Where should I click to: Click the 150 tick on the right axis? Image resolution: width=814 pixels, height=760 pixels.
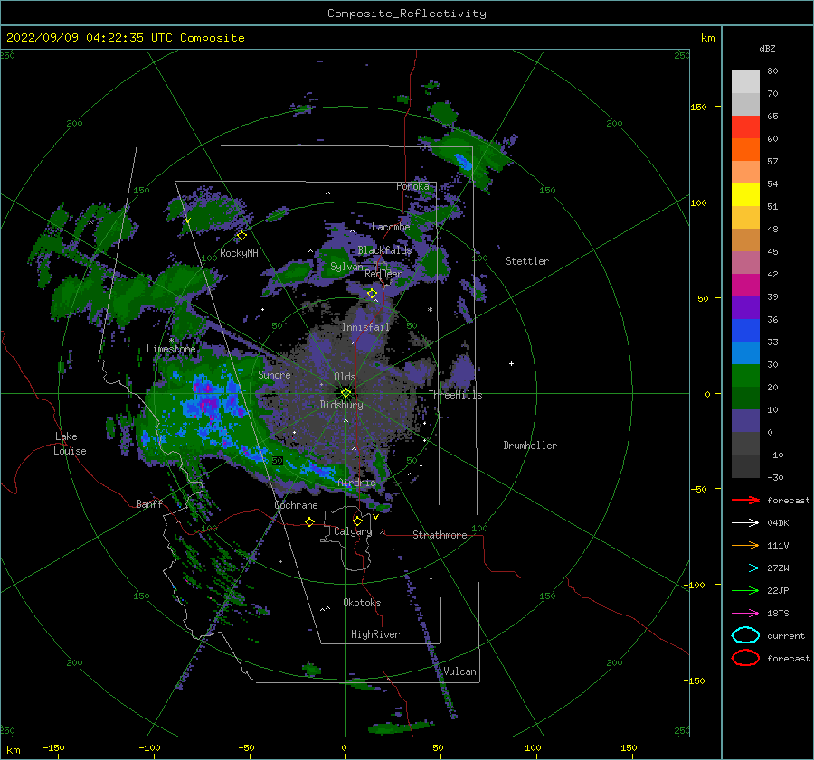click(698, 107)
